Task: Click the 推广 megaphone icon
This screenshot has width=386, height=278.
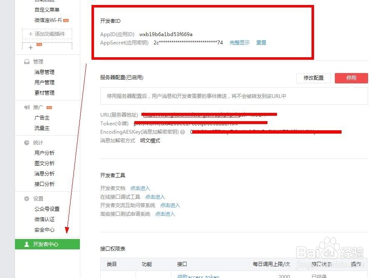Action: [x=27, y=107]
